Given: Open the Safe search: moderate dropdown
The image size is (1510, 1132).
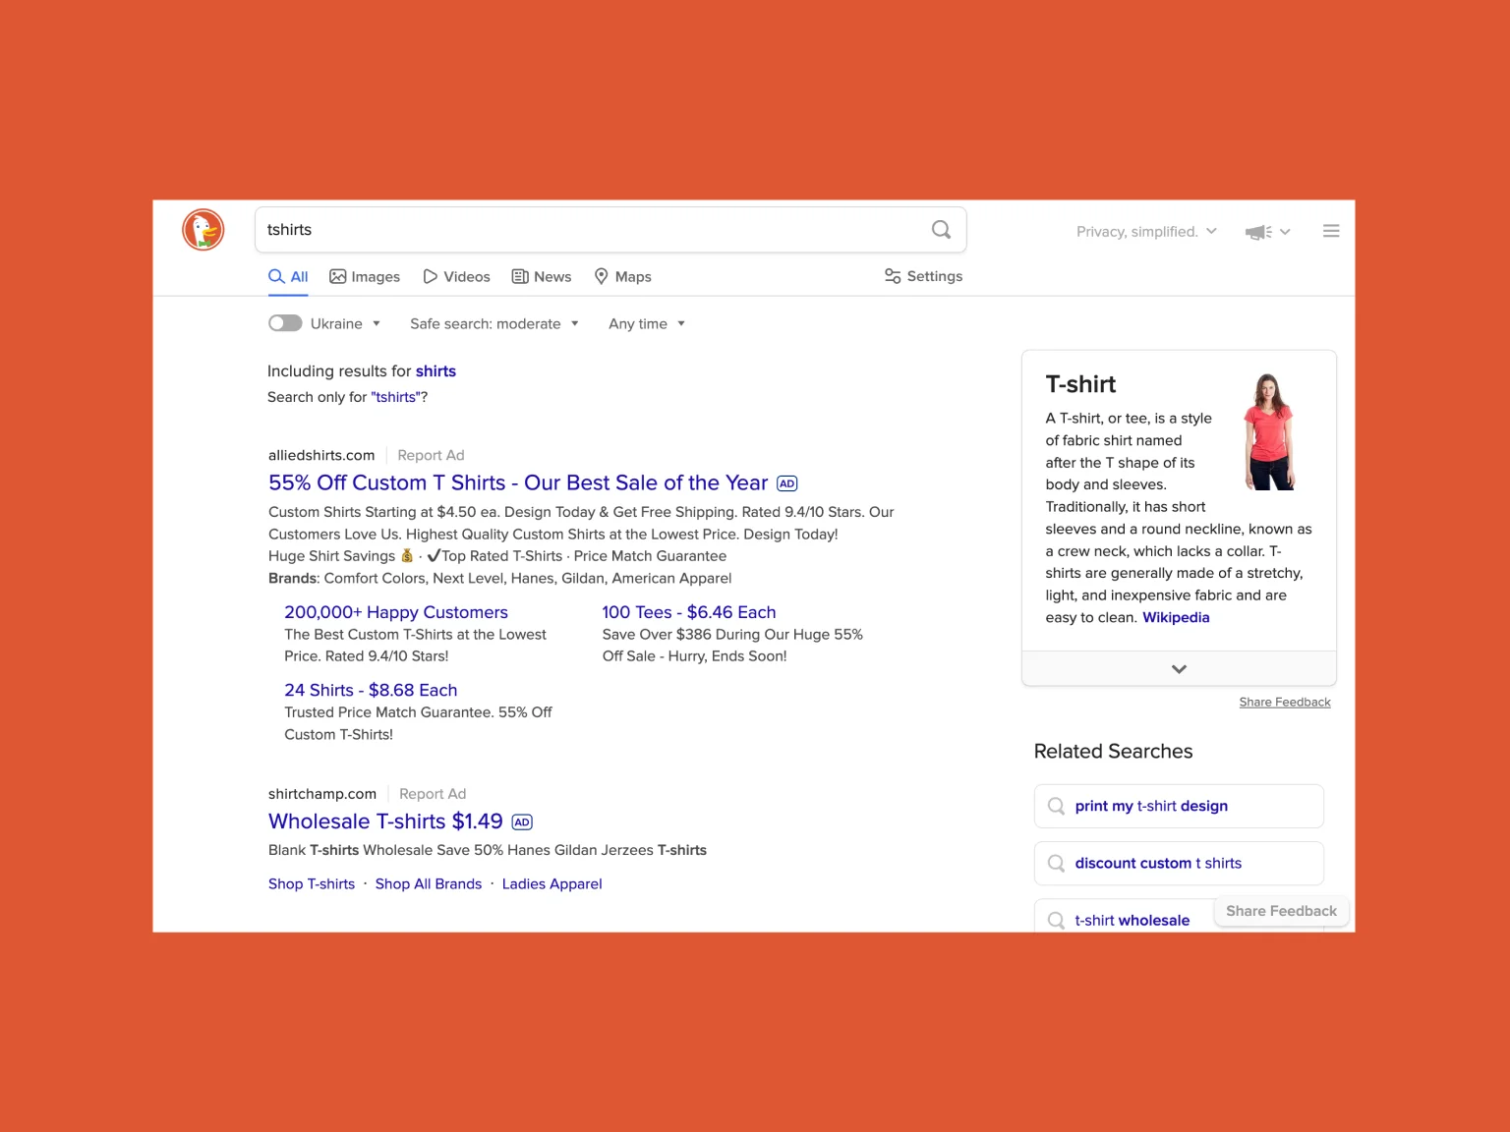Looking at the screenshot, I should (494, 323).
